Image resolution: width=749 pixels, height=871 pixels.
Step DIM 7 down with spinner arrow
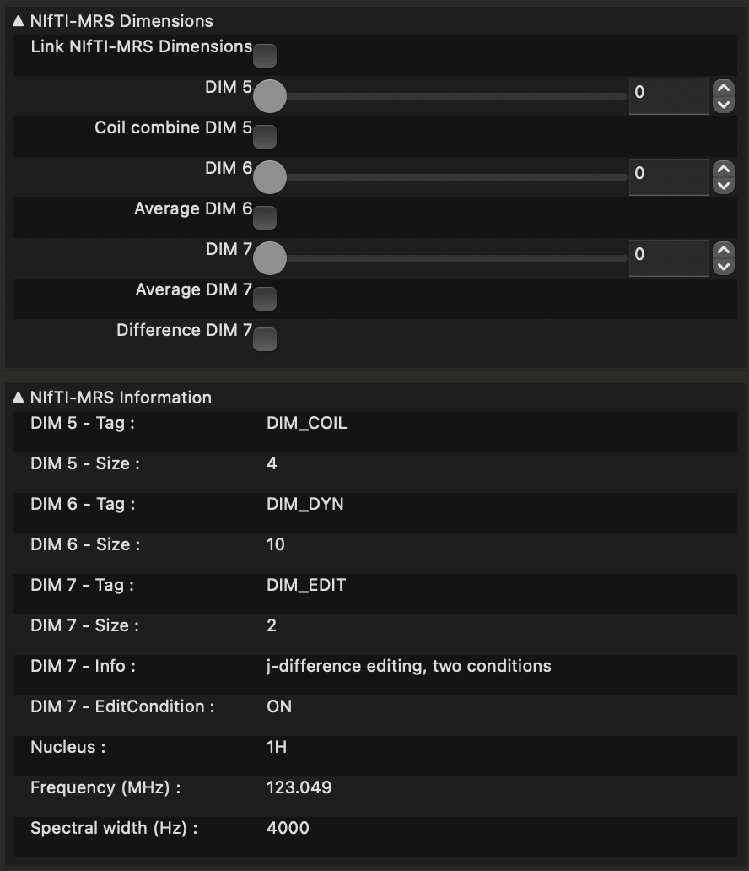[x=723, y=267]
